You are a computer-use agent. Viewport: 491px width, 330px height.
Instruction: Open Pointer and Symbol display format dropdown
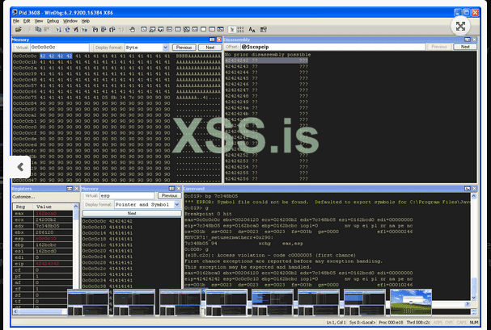pyautogui.click(x=177, y=204)
